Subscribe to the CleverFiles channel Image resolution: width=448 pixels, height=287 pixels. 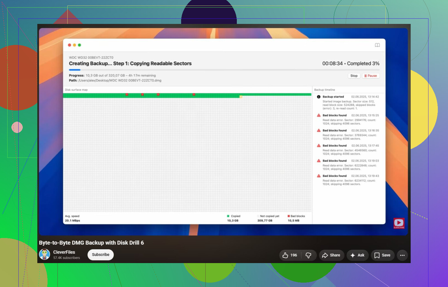coord(101,255)
